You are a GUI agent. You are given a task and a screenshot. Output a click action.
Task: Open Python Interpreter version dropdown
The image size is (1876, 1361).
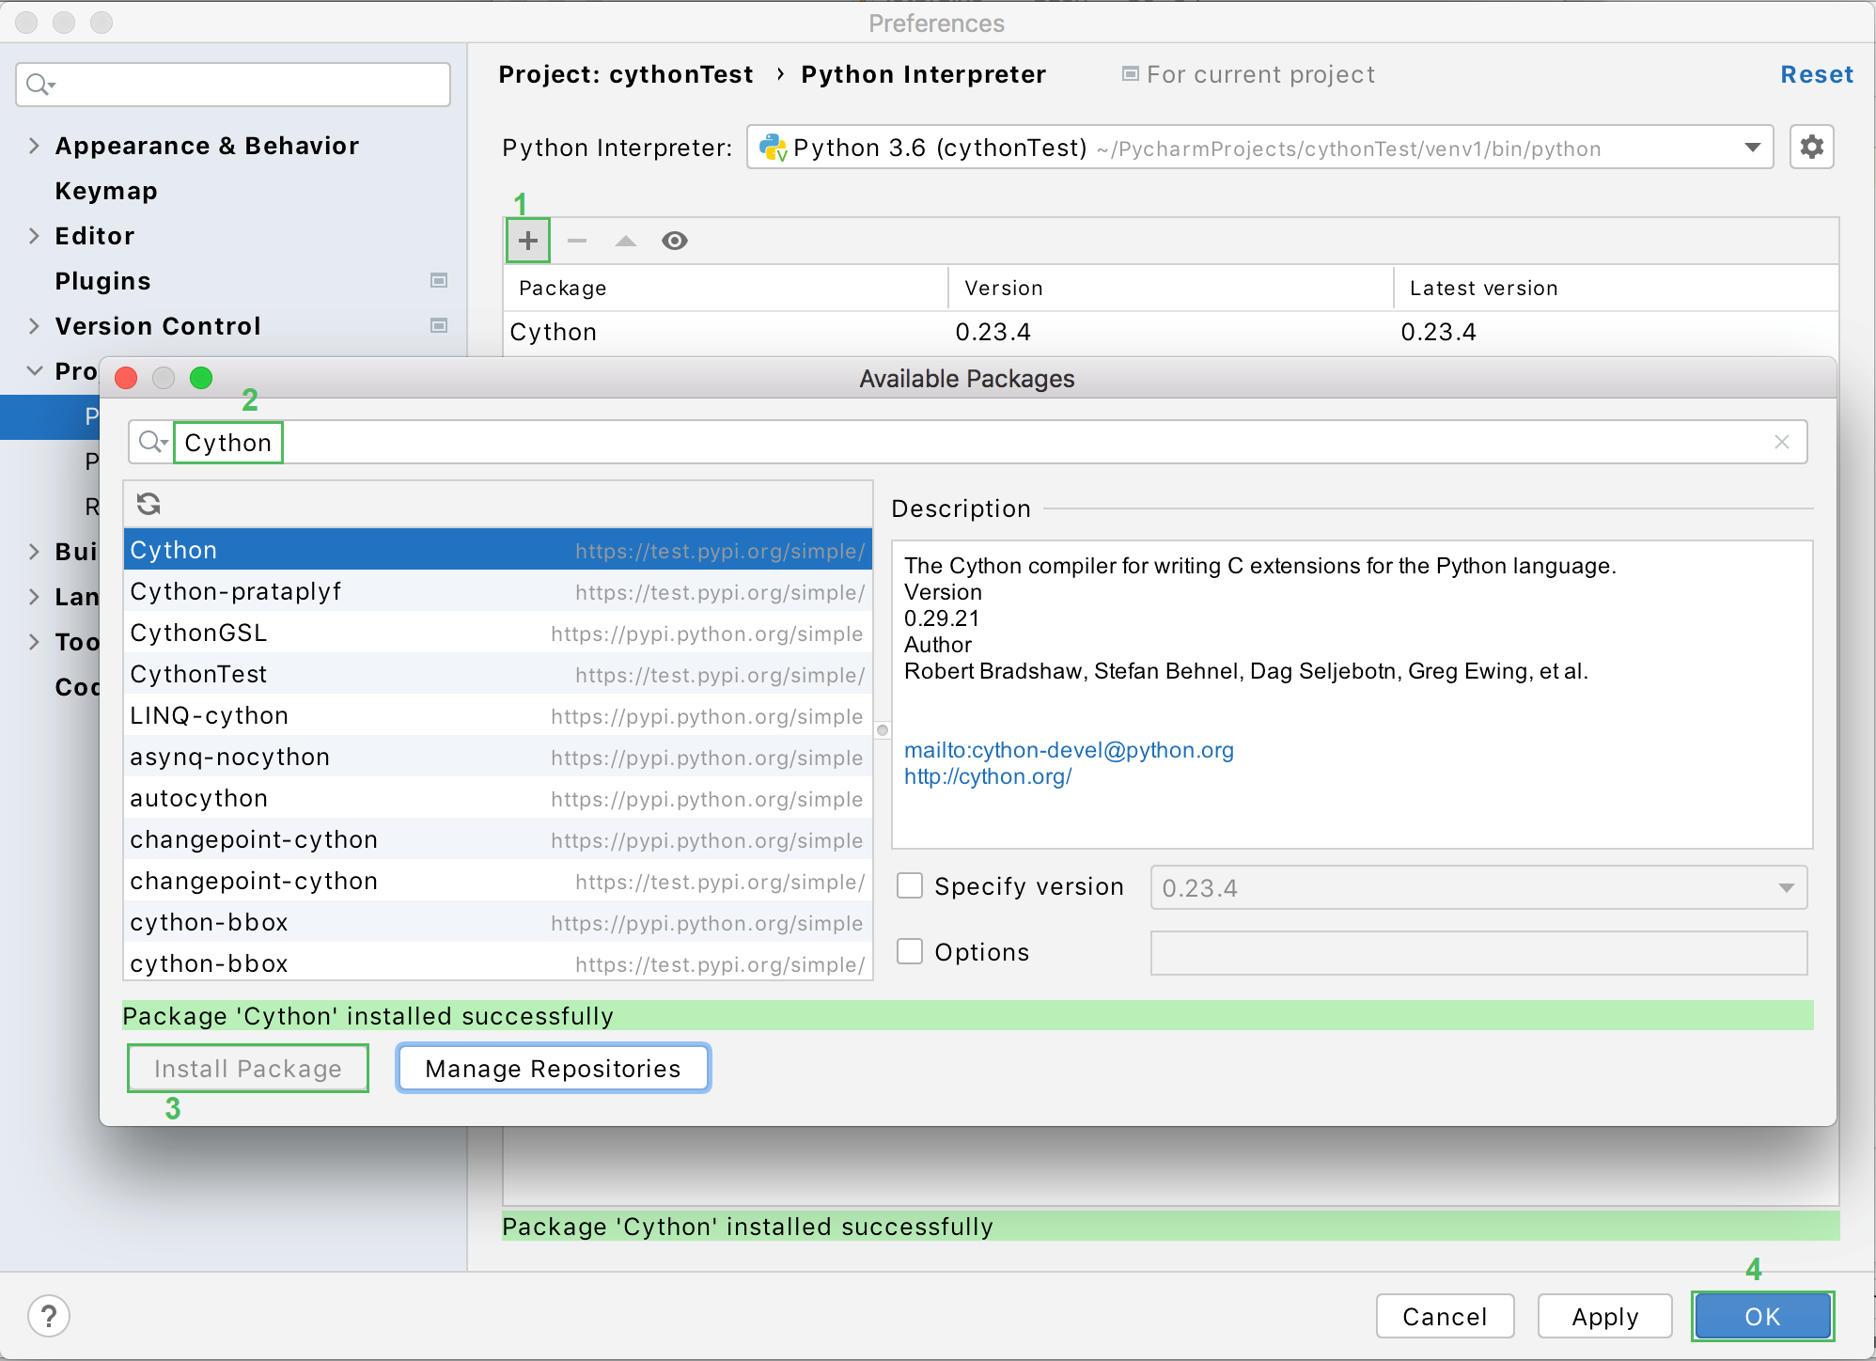coord(1757,148)
